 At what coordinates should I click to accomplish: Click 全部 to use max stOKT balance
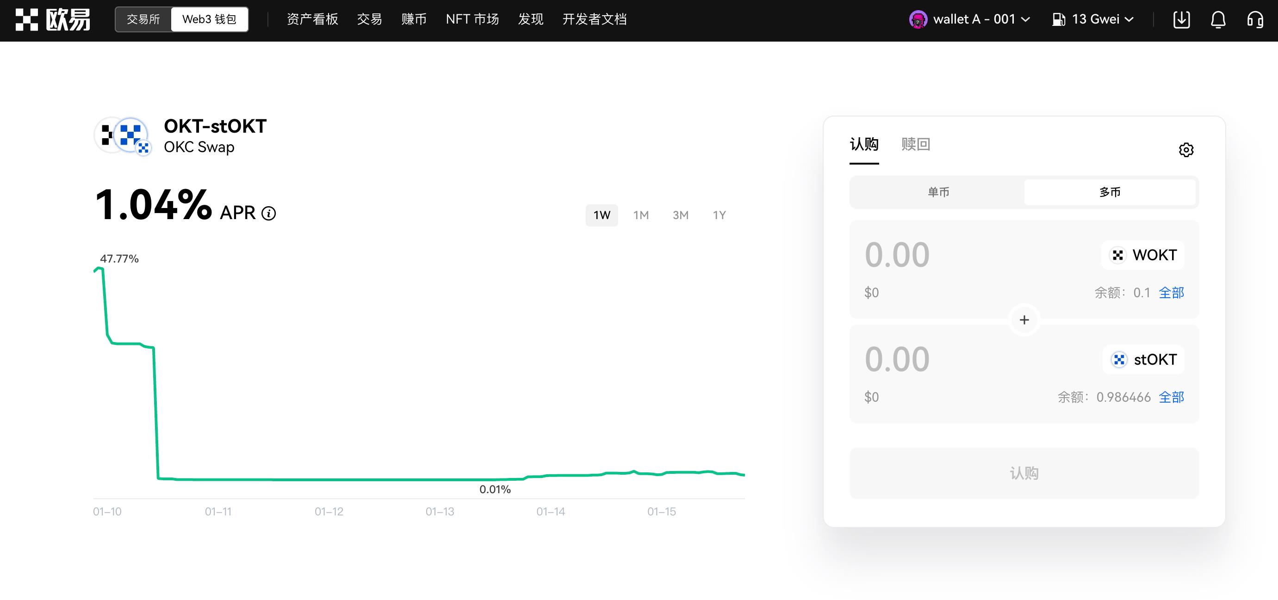1171,397
